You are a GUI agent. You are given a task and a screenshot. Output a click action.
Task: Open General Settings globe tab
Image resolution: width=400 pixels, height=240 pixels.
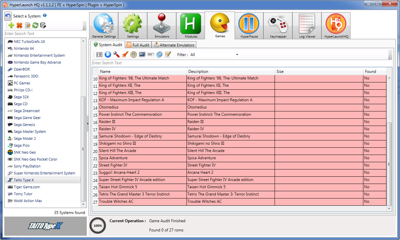(104, 26)
